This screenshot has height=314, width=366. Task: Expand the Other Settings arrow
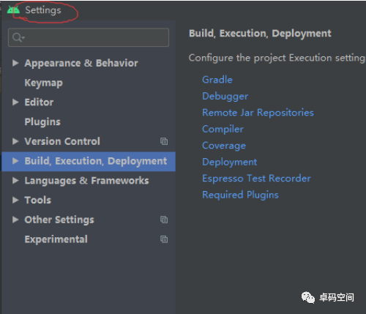point(15,220)
